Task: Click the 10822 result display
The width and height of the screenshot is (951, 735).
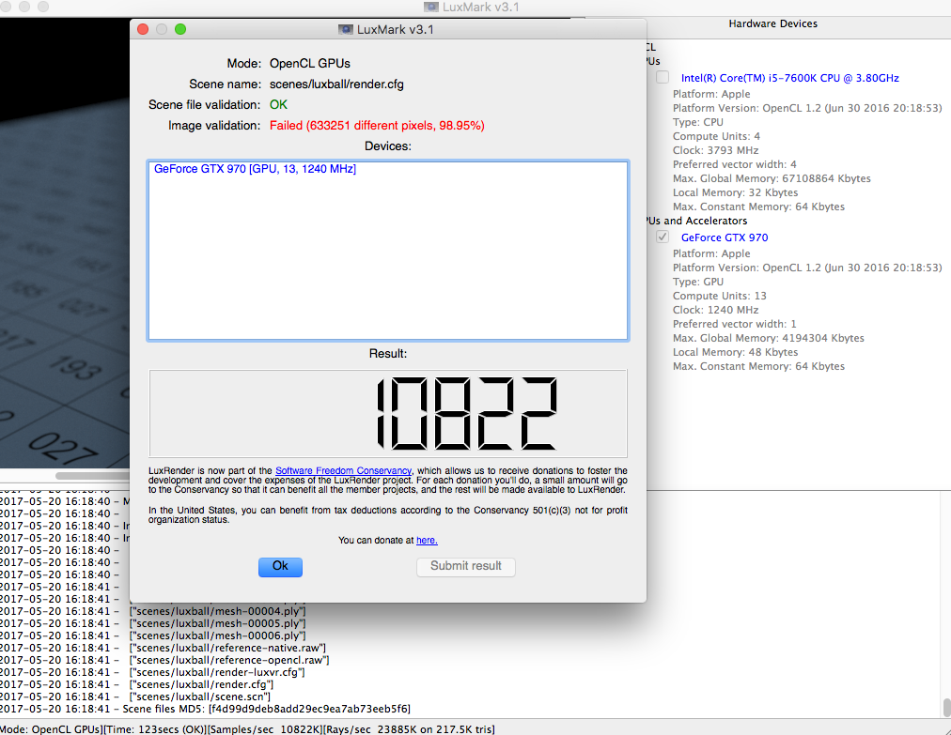Action: (x=388, y=413)
